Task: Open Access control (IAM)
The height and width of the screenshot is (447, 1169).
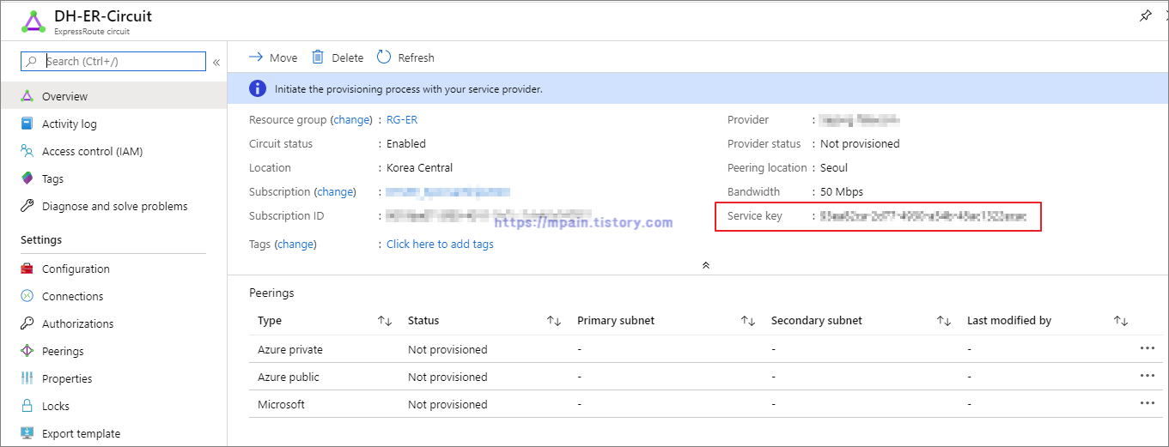Action: pyautogui.click(x=93, y=151)
